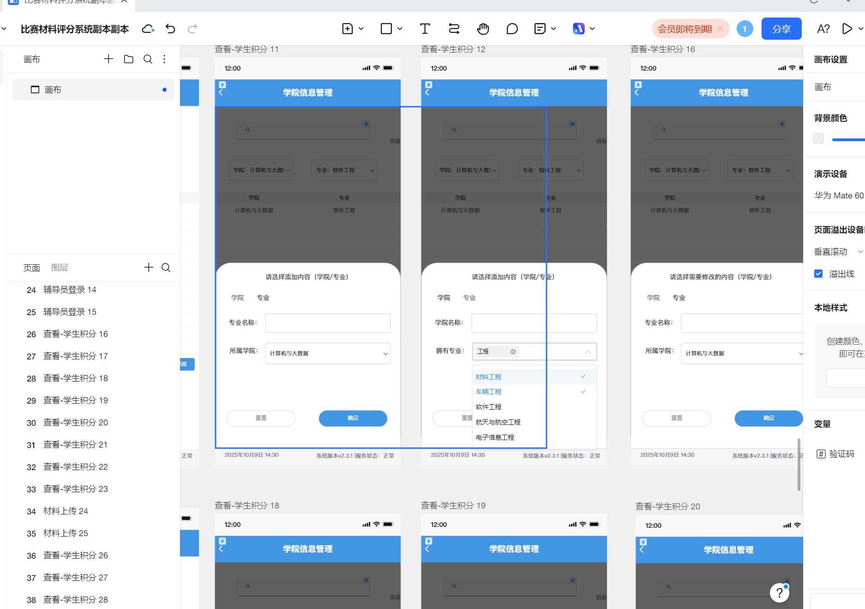The image size is (865, 609).
Task: Select 电子信息工程 option in list
Action: pyautogui.click(x=535, y=437)
